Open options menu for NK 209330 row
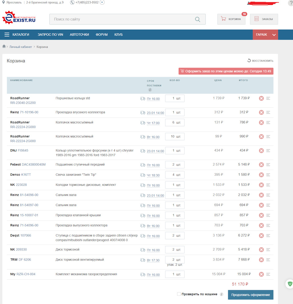The width and height of the screenshot is (293, 304). pos(268,250)
